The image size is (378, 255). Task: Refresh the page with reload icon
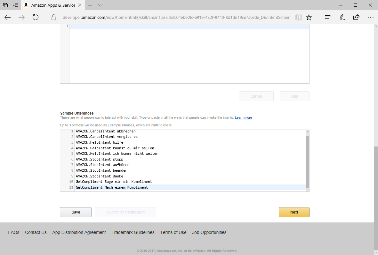pyautogui.click(x=36, y=18)
